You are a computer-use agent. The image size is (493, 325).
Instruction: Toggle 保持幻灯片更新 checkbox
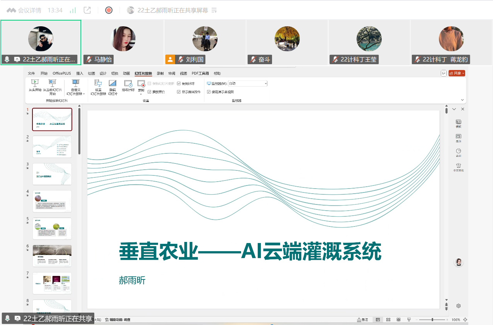point(149,83)
